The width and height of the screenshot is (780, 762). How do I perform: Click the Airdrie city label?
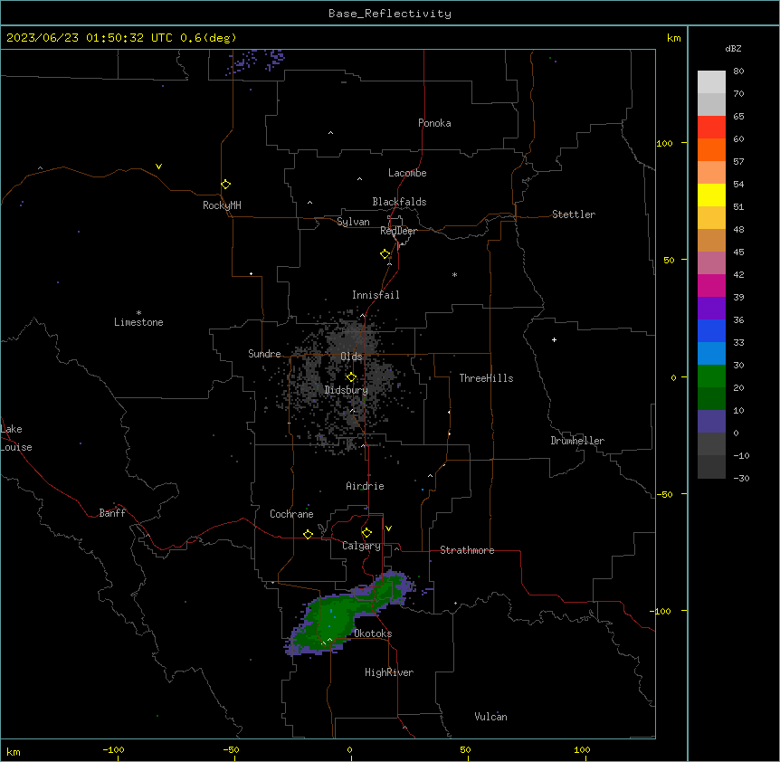(366, 486)
